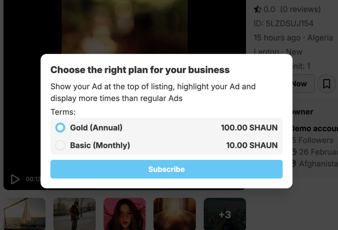Play the listing video
Image resolution: width=338 pixels, height=230 pixels.
(15, 179)
